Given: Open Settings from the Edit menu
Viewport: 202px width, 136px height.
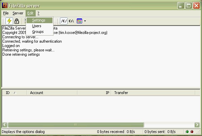Looking at the screenshot, I should [39, 20].
